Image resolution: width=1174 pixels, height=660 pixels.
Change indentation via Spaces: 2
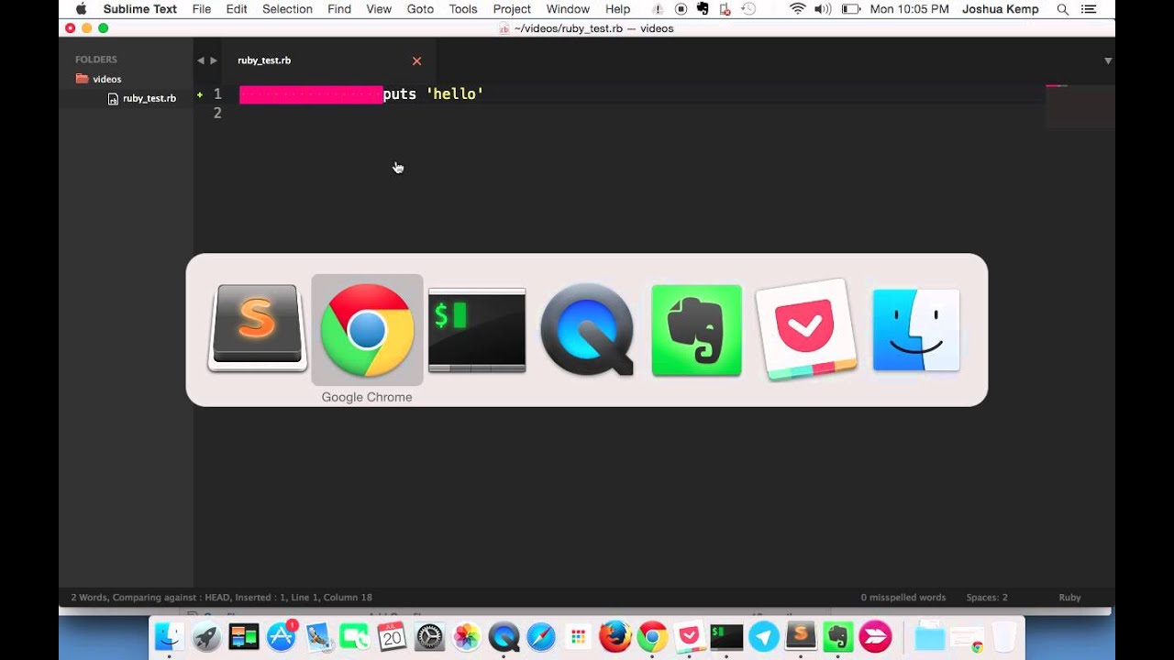[x=987, y=598]
